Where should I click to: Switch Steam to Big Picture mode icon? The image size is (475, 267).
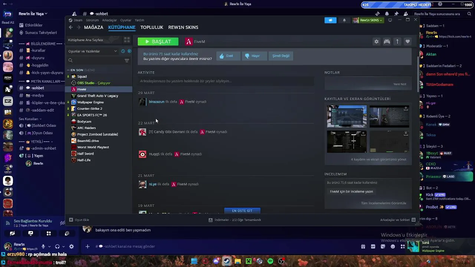(x=390, y=20)
